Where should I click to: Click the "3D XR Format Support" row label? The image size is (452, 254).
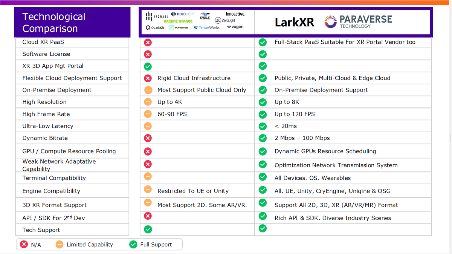(55, 205)
